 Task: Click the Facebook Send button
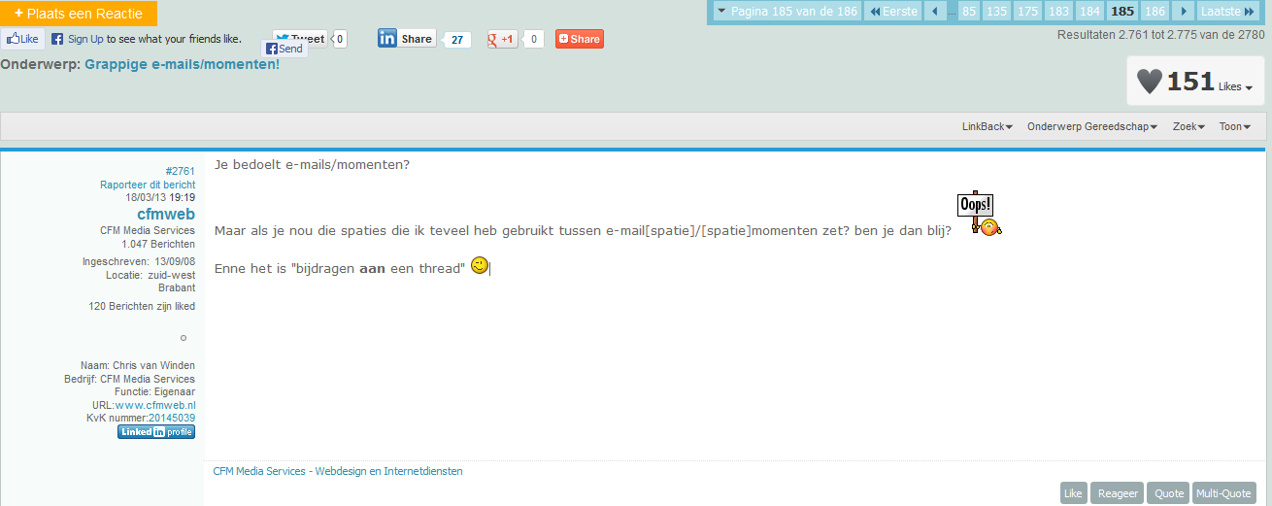285,49
